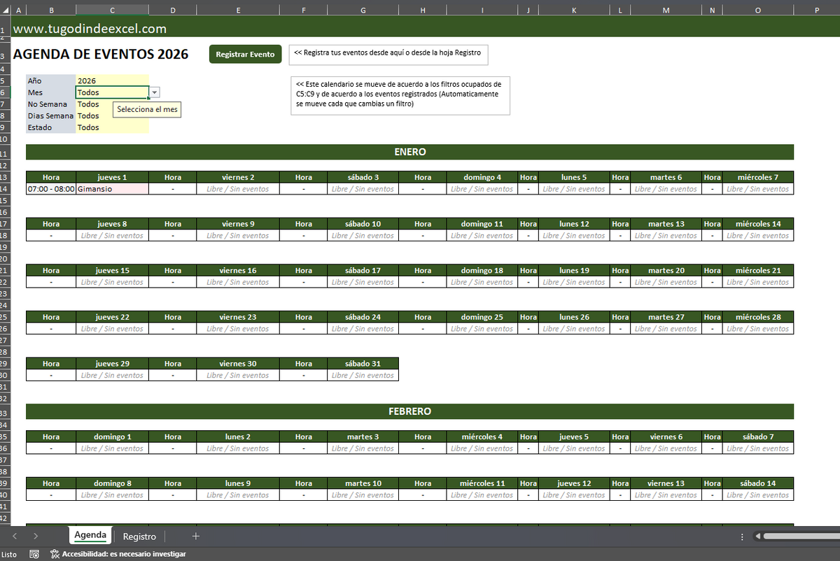The image size is (840, 561).
Task: Click the domingo 18 day header
Action: (x=482, y=271)
